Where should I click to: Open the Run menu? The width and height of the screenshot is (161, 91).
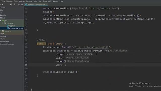tap(40, 1)
